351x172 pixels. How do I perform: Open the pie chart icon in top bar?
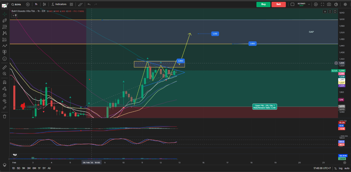[x=336, y=4]
